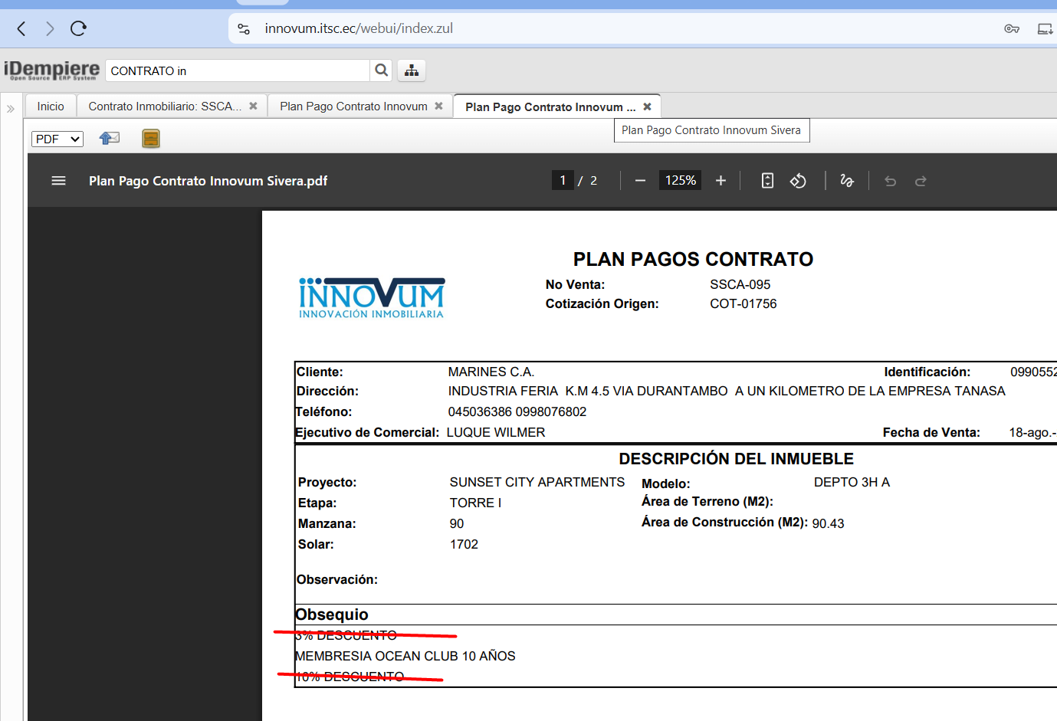Expand the collapsed left side panel
1057x721 pixels.
pos(11,109)
